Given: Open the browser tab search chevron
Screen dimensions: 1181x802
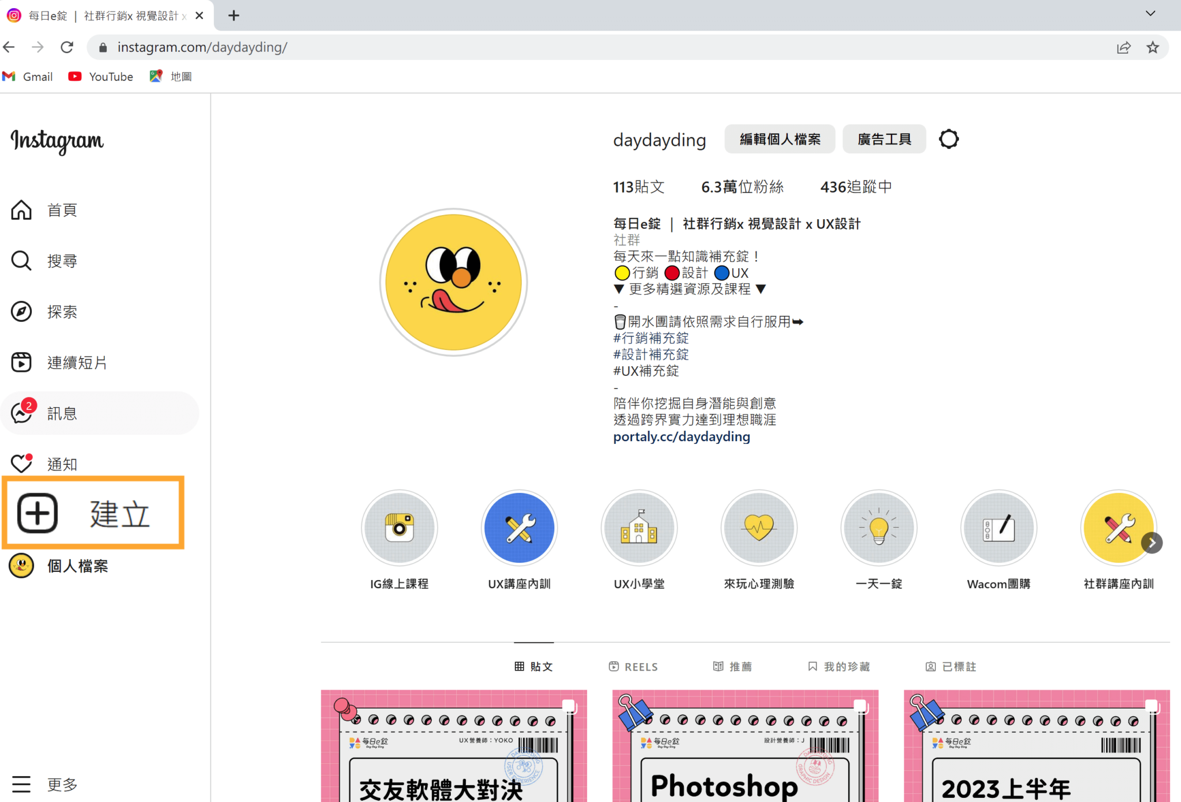Looking at the screenshot, I should pyautogui.click(x=1150, y=13).
